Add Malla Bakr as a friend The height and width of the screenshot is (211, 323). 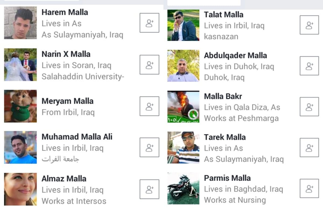309,107
